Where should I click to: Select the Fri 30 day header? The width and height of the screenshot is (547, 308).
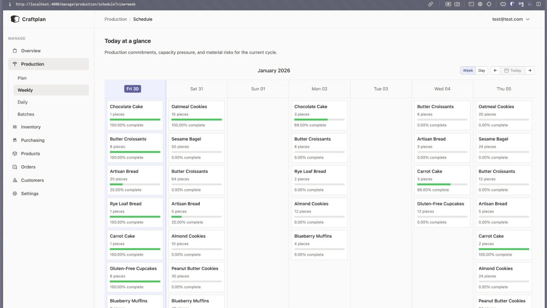132,89
